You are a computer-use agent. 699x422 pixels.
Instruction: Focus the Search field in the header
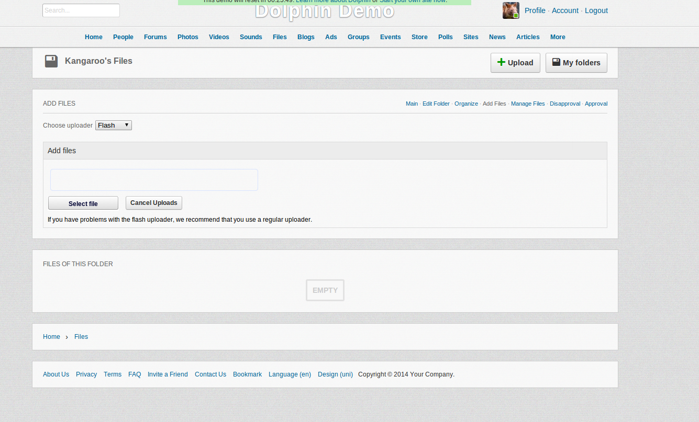(x=81, y=10)
